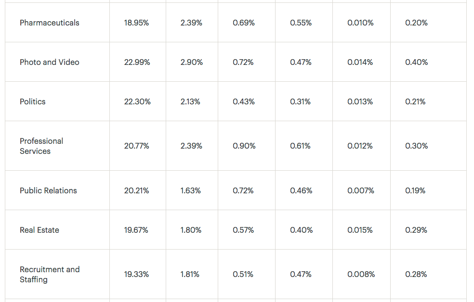Select the 20.77% Professional Services value
Viewport: 474px width, 302px height.
137,146
